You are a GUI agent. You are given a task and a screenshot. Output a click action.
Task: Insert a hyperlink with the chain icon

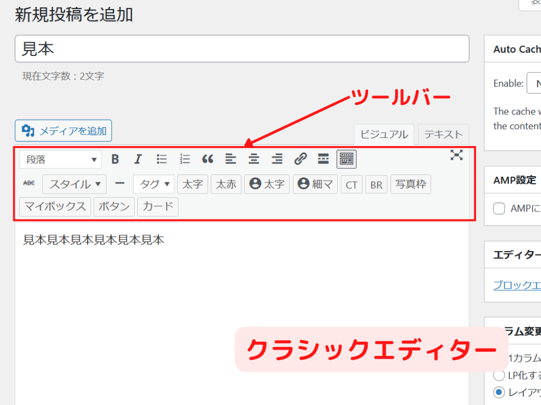[x=300, y=159]
